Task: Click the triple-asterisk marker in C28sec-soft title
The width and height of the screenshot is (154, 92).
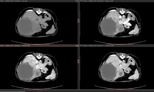Action: coord(81,1)
